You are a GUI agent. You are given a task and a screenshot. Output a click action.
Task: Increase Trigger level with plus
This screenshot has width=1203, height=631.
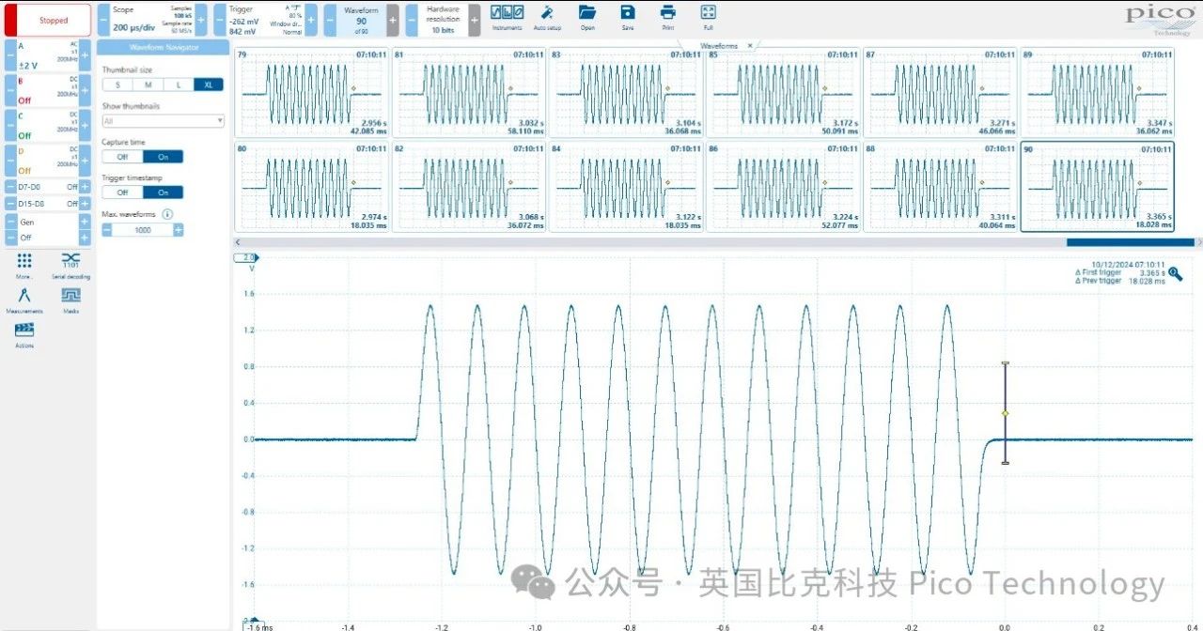coord(310,20)
